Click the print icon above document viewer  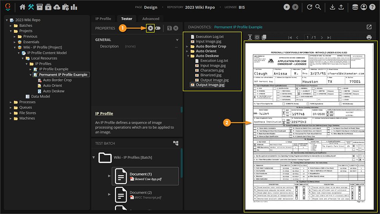click(369, 37)
